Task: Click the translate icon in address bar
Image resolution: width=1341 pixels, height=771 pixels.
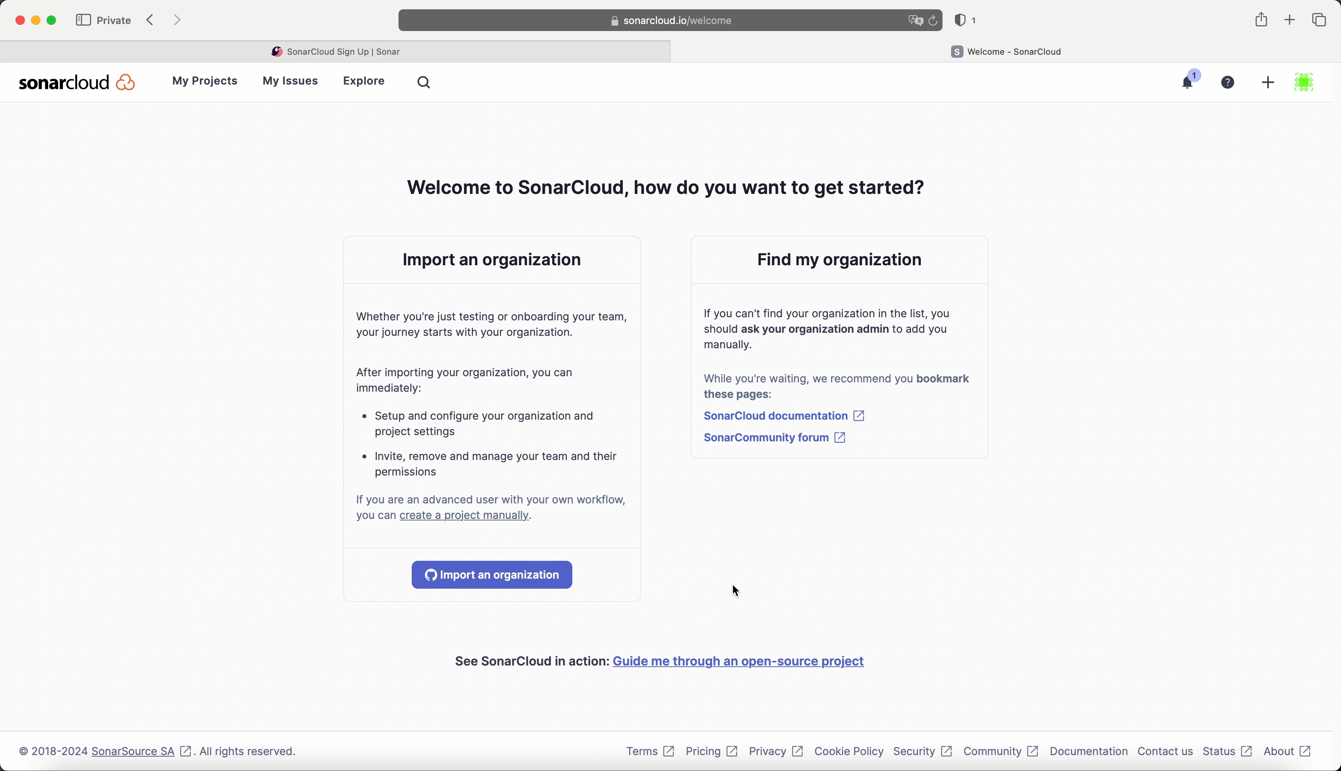Action: coord(915,21)
